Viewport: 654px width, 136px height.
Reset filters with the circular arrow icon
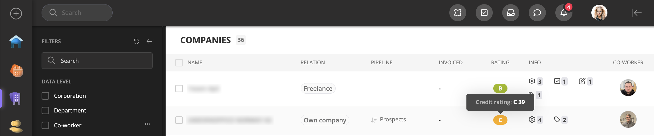pos(136,41)
